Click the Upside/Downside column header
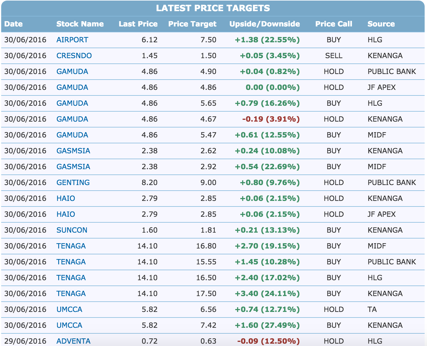 (265, 24)
